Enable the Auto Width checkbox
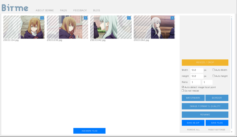 coord(213,70)
